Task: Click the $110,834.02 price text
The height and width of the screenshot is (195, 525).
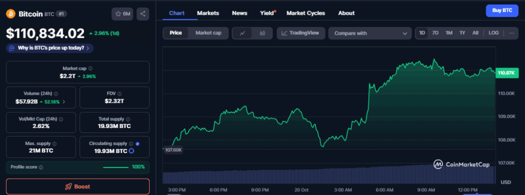Action: tap(45, 33)
